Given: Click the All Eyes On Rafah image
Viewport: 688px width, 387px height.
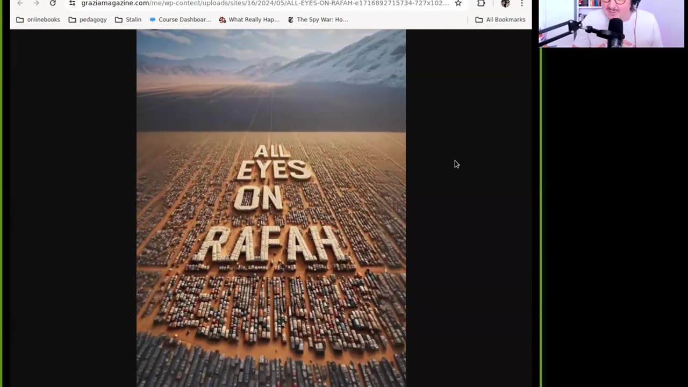Looking at the screenshot, I should click(271, 208).
